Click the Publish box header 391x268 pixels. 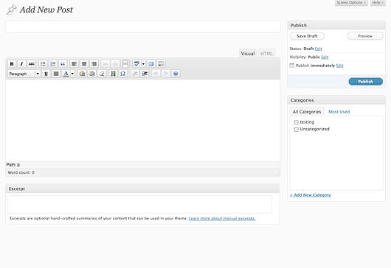tap(336, 25)
